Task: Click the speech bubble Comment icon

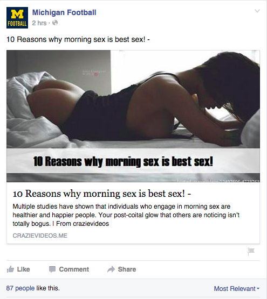Action: 52,269
